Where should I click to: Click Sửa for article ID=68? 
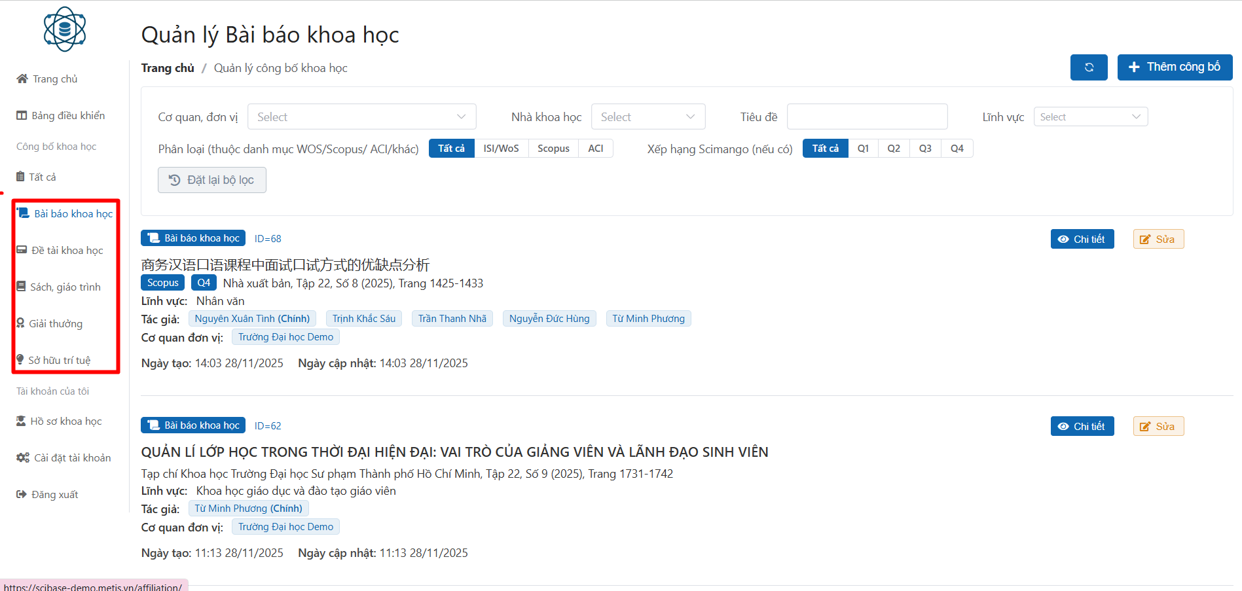(x=1158, y=240)
